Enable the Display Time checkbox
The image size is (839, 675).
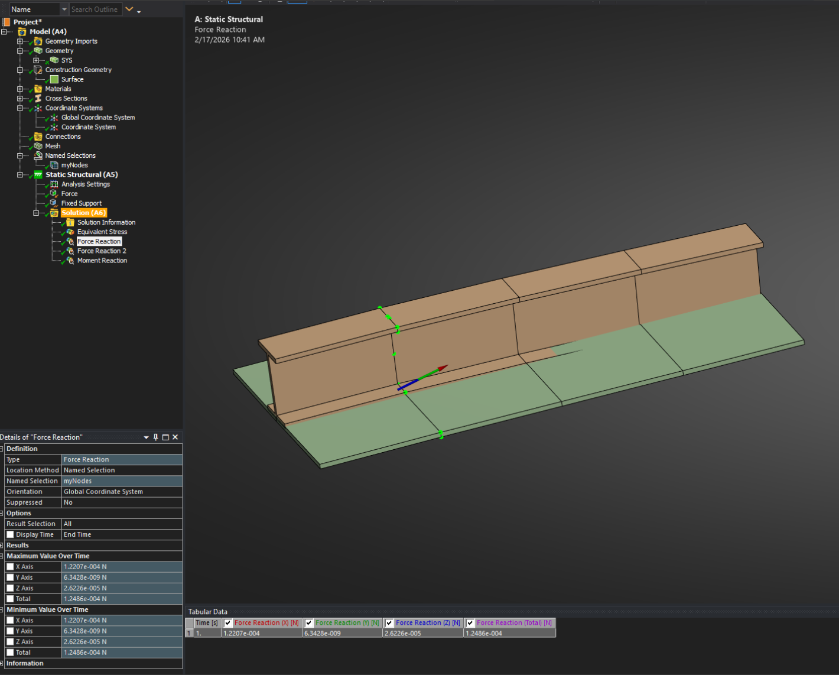click(10, 535)
